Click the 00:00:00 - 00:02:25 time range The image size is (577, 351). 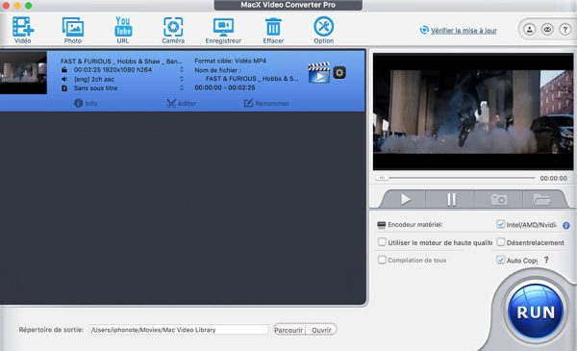pyautogui.click(x=225, y=88)
